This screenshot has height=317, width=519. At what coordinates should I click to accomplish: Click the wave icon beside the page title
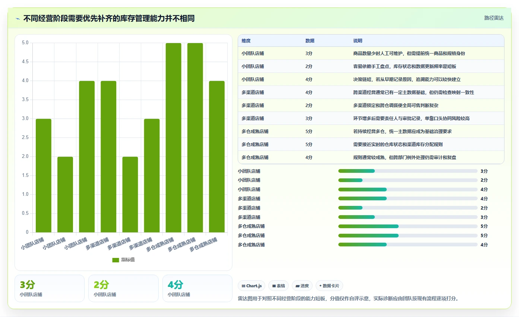point(18,19)
